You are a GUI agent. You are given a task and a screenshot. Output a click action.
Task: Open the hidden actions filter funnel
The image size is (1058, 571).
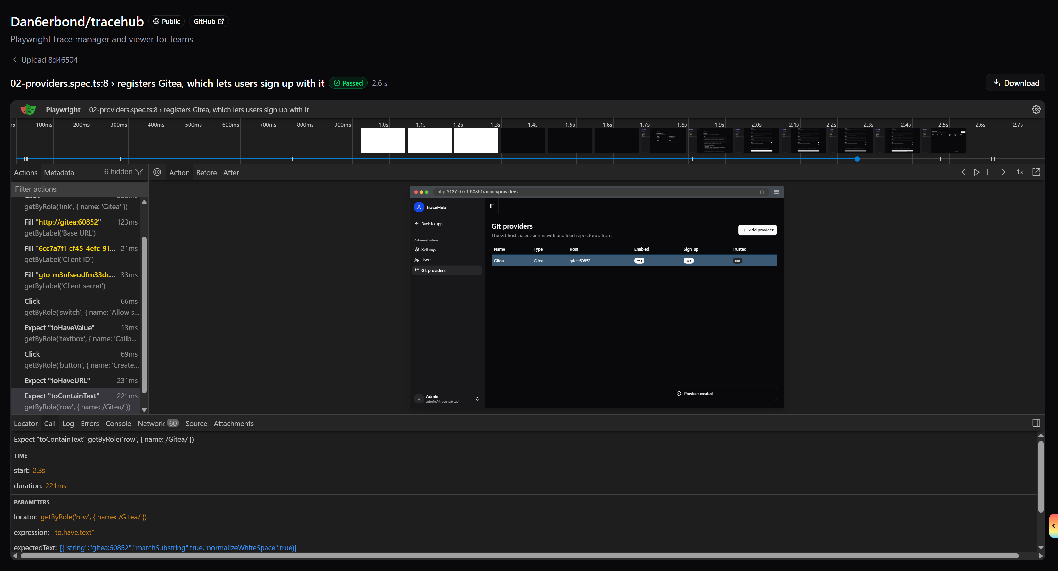tap(139, 172)
